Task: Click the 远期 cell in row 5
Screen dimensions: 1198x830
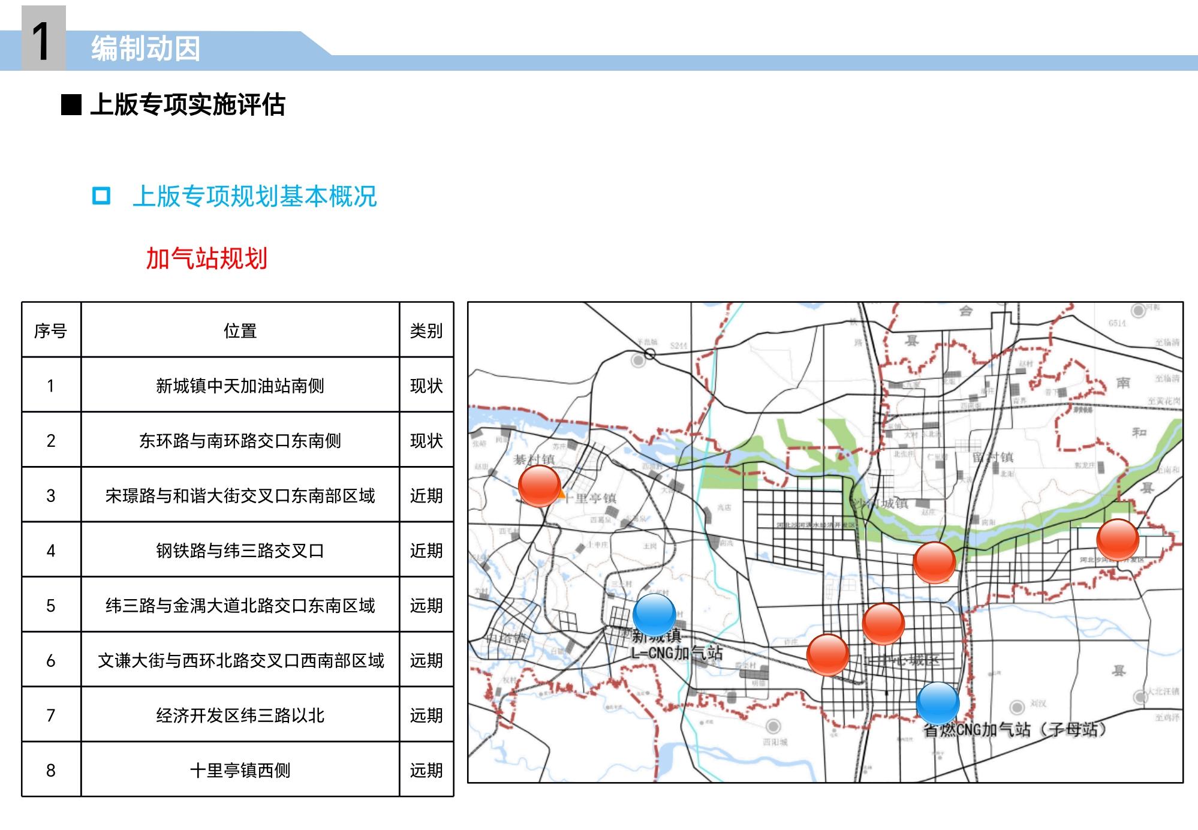Action: click(426, 606)
